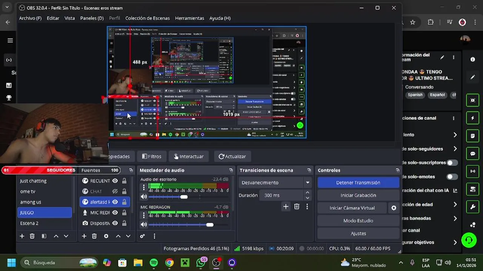Decrease transition duration with down arrow

(307, 198)
